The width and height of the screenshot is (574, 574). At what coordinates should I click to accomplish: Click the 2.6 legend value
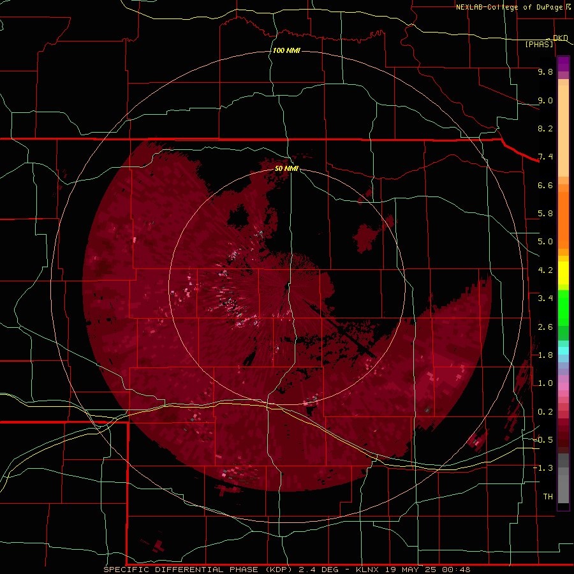(545, 327)
